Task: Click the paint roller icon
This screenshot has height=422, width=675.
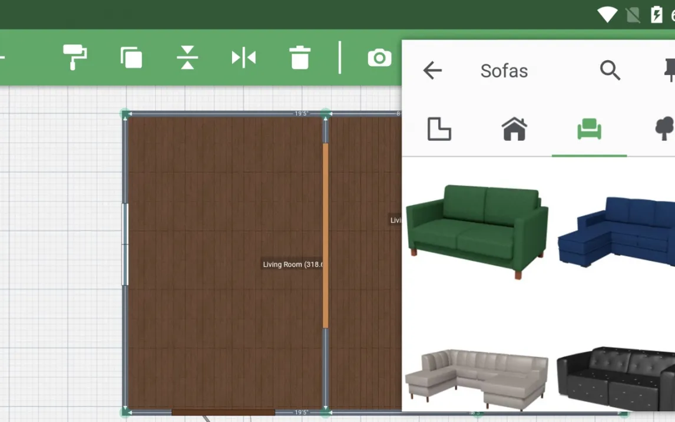Action: pyautogui.click(x=75, y=57)
